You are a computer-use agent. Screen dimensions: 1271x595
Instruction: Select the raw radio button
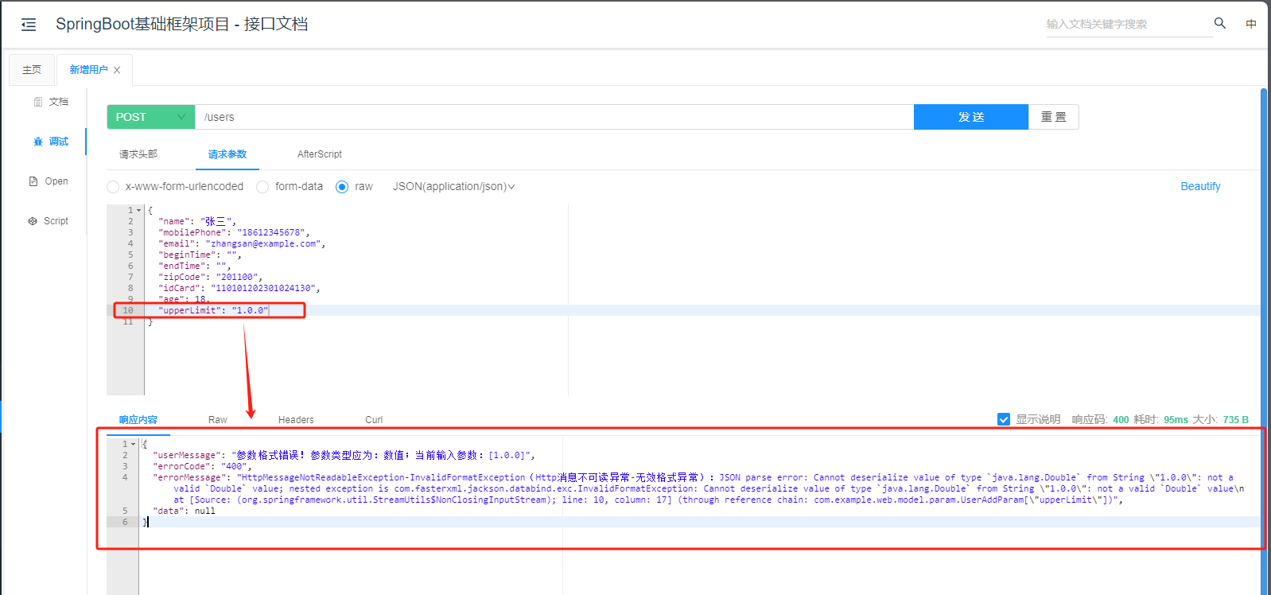click(342, 187)
